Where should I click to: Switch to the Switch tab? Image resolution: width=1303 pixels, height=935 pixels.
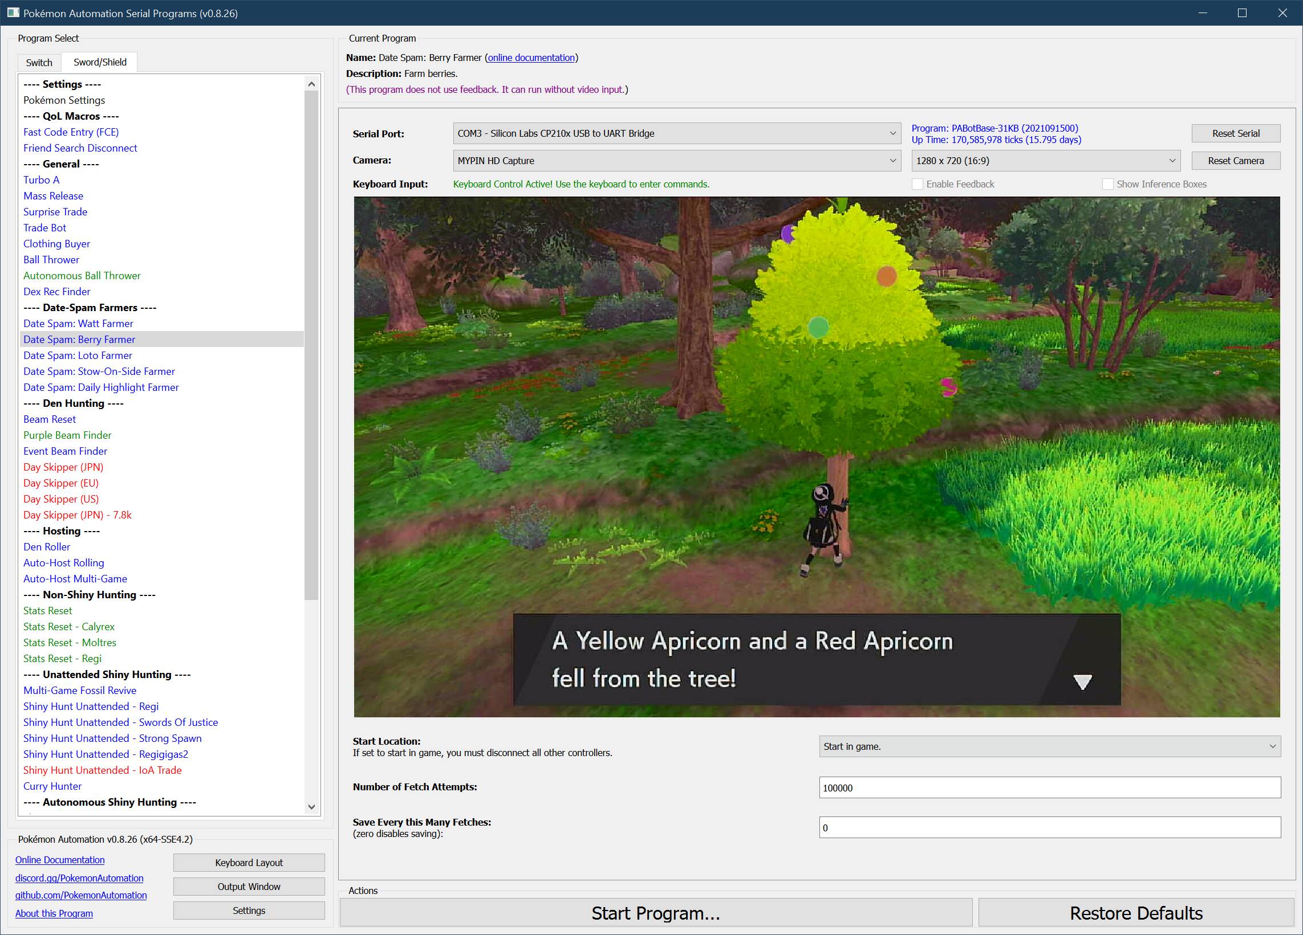pyautogui.click(x=39, y=63)
